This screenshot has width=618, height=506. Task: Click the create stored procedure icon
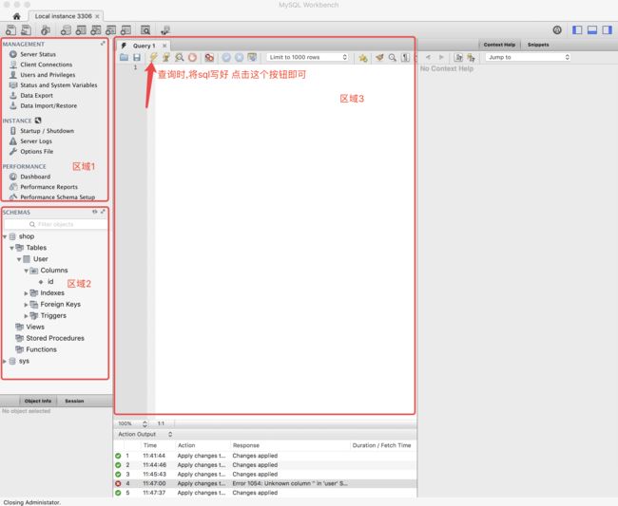click(x=110, y=29)
